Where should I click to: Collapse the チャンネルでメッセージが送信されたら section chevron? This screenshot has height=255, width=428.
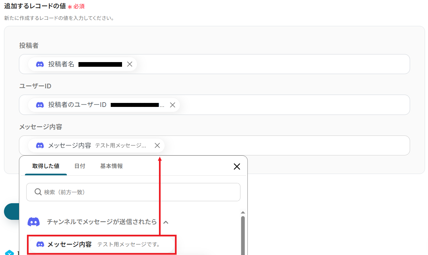pyautogui.click(x=166, y=222)
